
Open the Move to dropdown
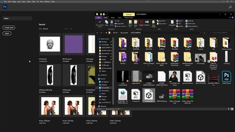pos(130,23)
